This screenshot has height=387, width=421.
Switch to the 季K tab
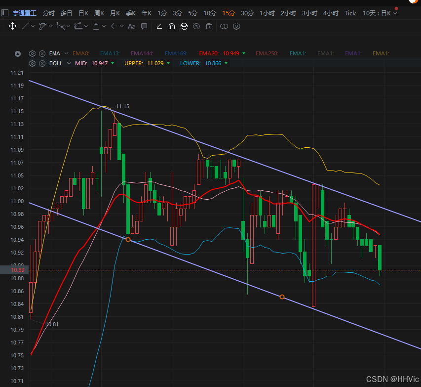click(131, 13)
